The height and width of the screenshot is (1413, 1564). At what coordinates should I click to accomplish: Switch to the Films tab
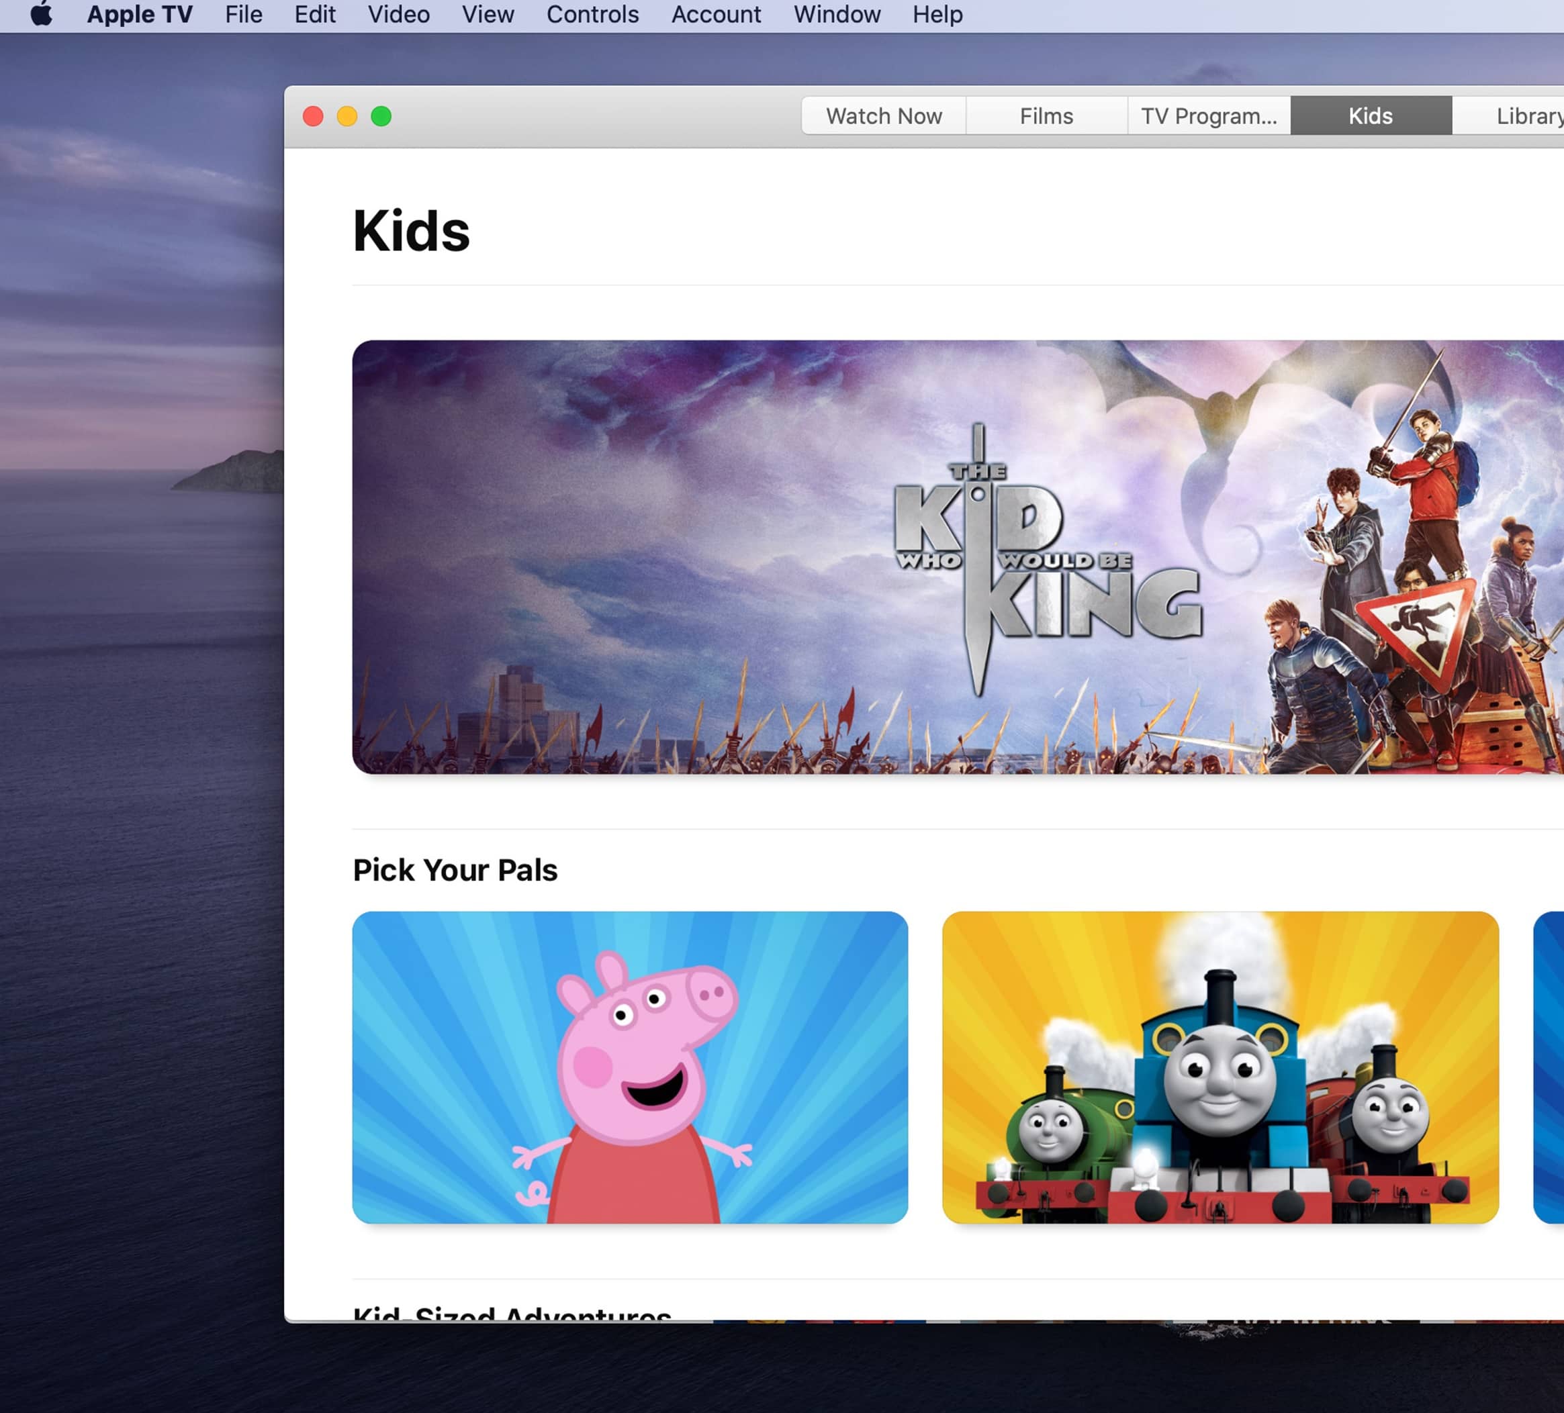tap(1046, 115)
